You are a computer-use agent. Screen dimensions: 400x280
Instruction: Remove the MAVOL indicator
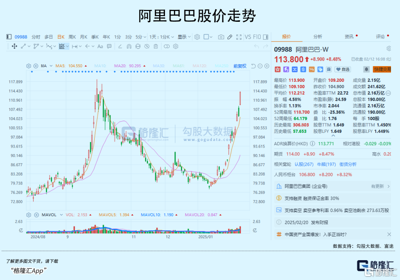36,215
